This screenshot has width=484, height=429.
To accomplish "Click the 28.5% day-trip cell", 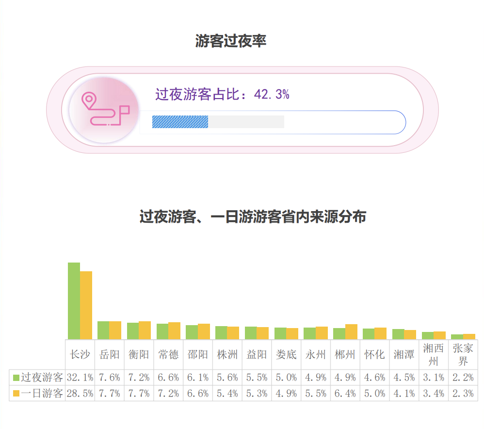I will click(80, 394).
